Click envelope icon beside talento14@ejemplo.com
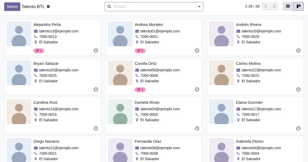This screenshot has height=162, width=308. [36, 109]
